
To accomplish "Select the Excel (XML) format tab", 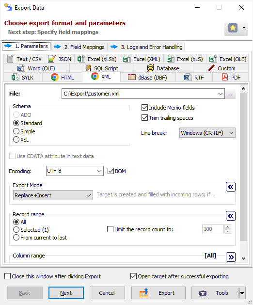I will tap(142, 59).
